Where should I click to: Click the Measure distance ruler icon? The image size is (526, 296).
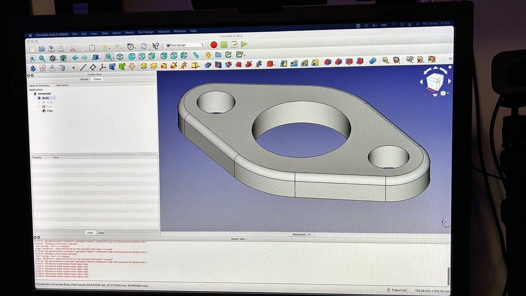[x=195, y=56]
